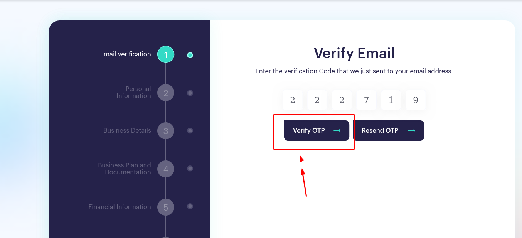Select step 3 circle for Business Details

(x=166, y=130)
